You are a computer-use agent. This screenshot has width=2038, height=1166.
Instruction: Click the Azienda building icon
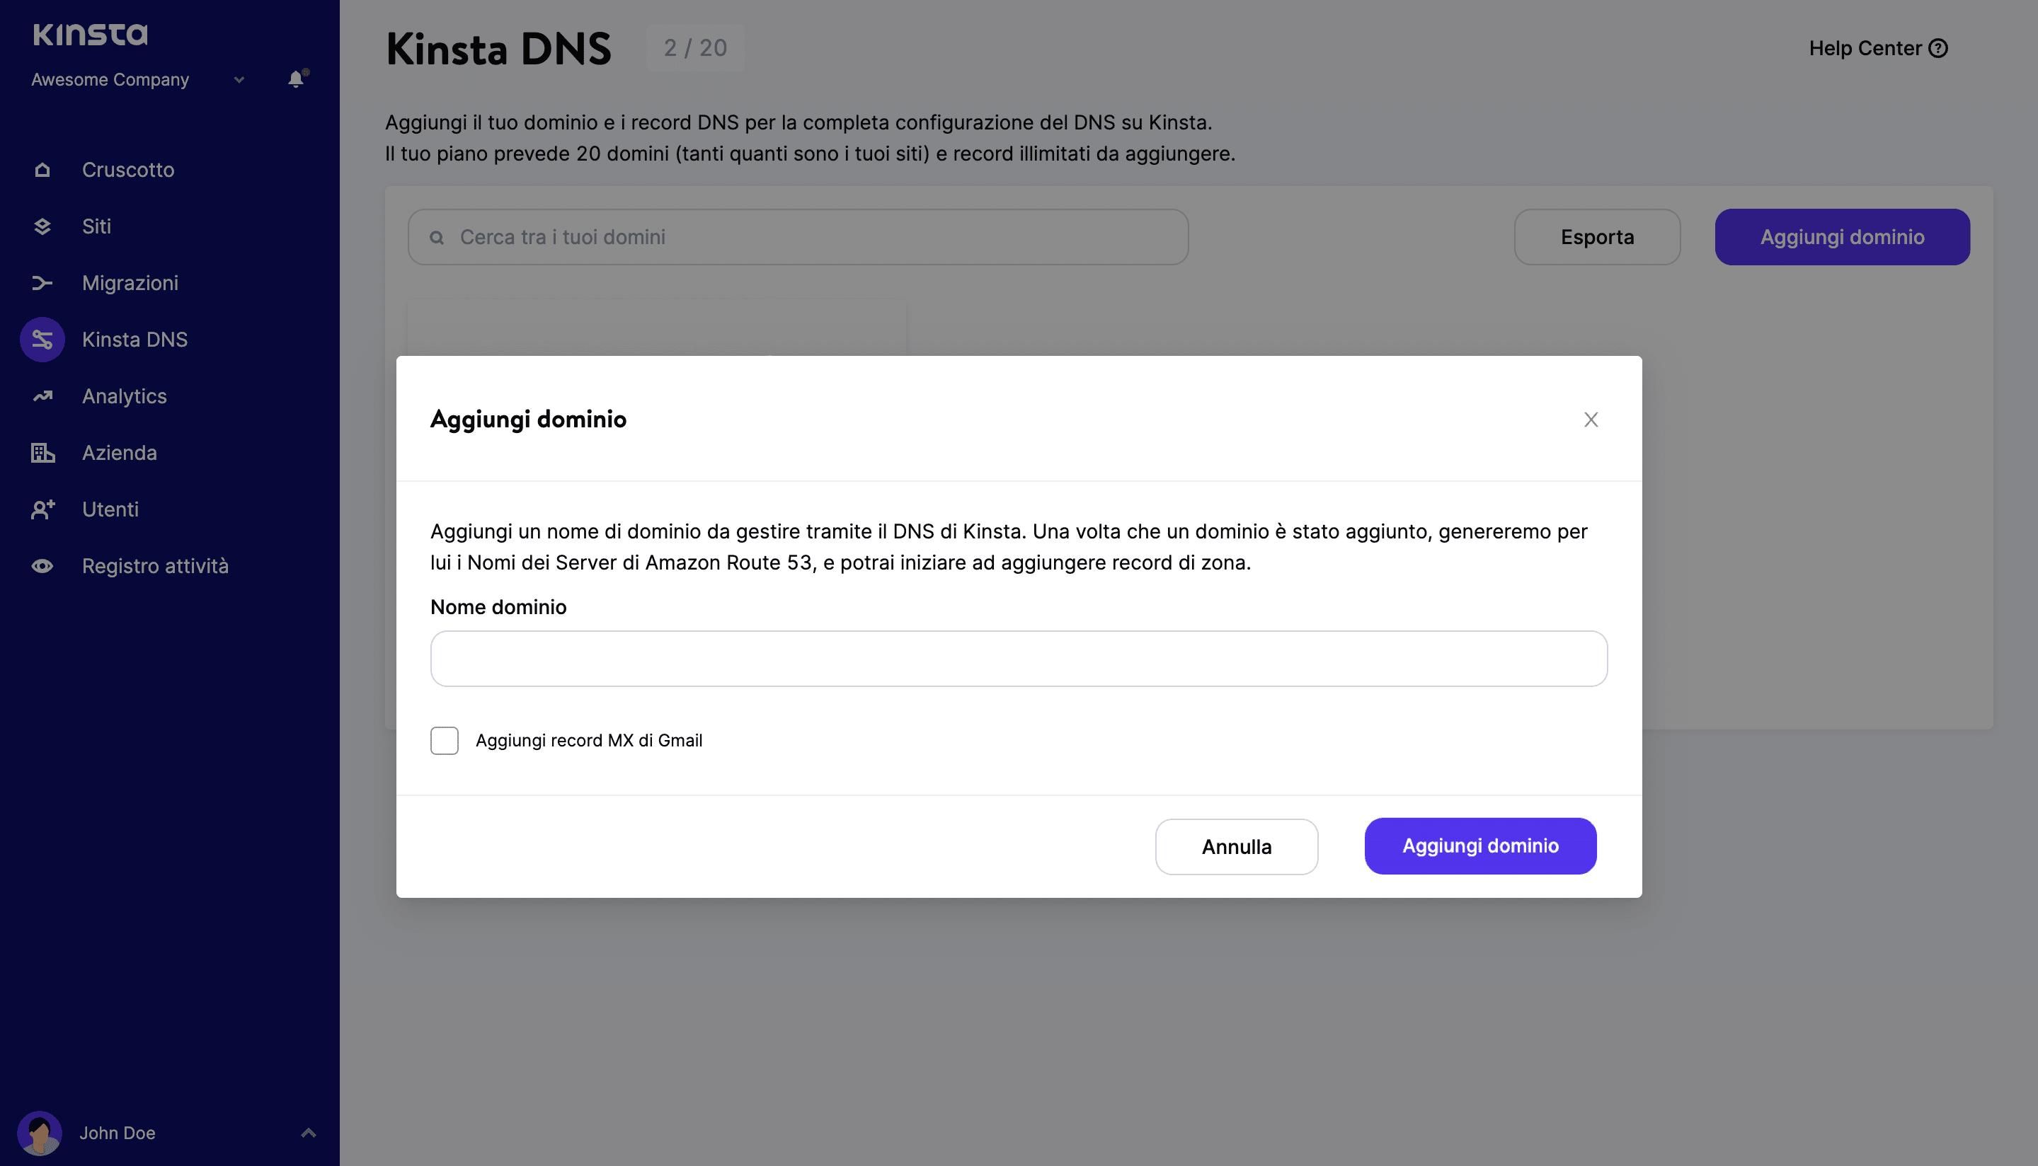pyautogui.click(x=42, y=453)
